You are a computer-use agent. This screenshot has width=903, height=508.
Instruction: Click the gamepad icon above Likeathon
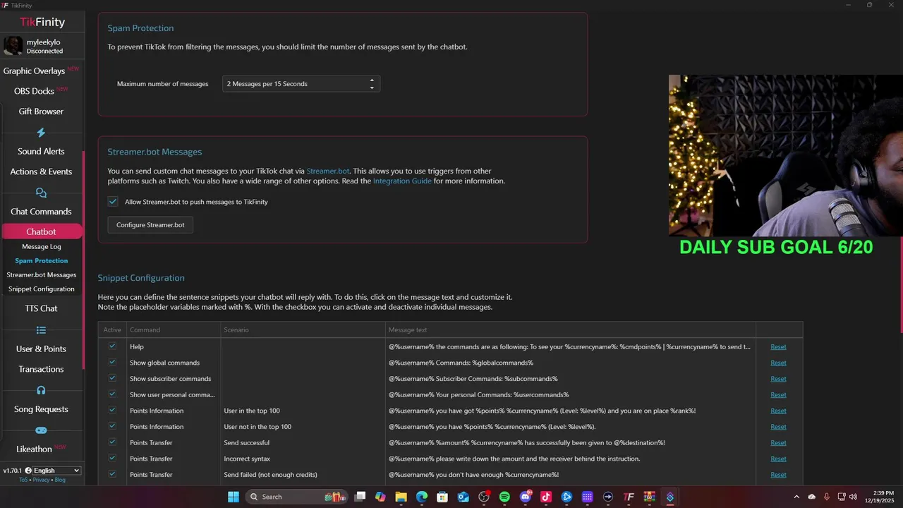pyautogui.click(x=41, y=430)
